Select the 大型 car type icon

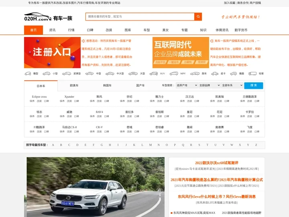click(133, 74)
